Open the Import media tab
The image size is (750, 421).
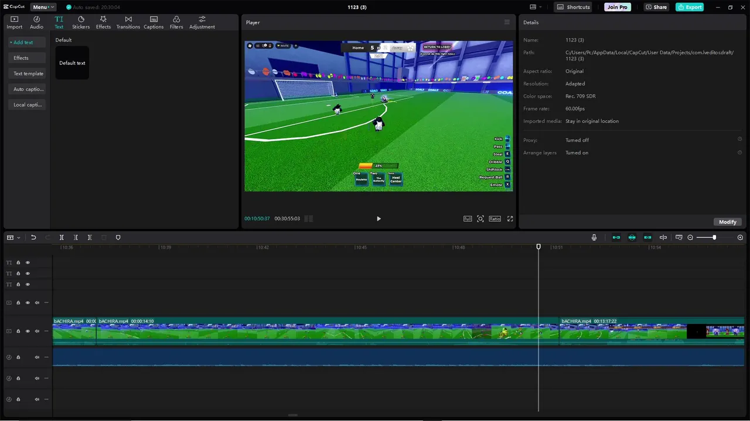(15, 23)
